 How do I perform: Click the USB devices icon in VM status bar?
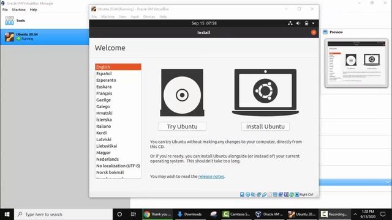point(264,194)
